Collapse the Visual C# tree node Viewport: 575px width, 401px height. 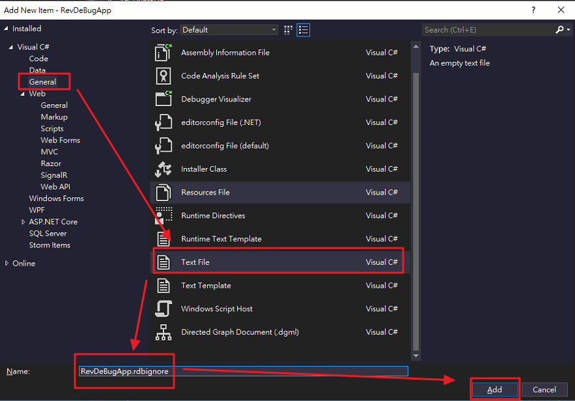click(x=10, y=46)
